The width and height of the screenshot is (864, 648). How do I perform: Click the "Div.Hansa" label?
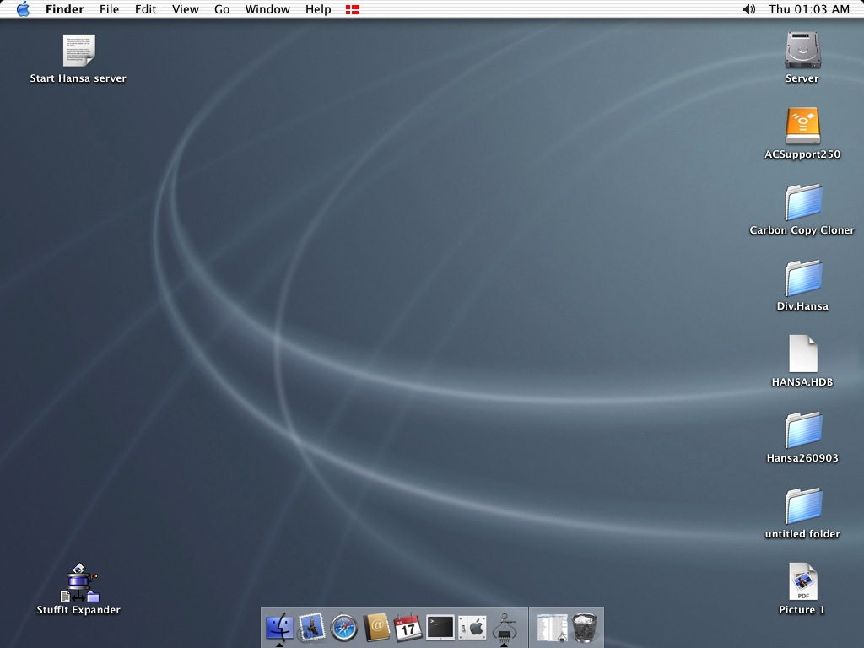tap(802, 306)
